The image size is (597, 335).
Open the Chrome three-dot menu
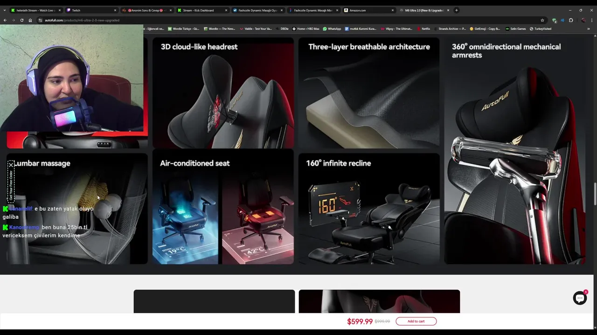tap(591, 20)
